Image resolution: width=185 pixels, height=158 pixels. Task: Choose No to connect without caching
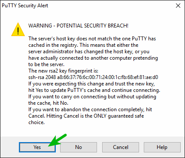point(79,147)
